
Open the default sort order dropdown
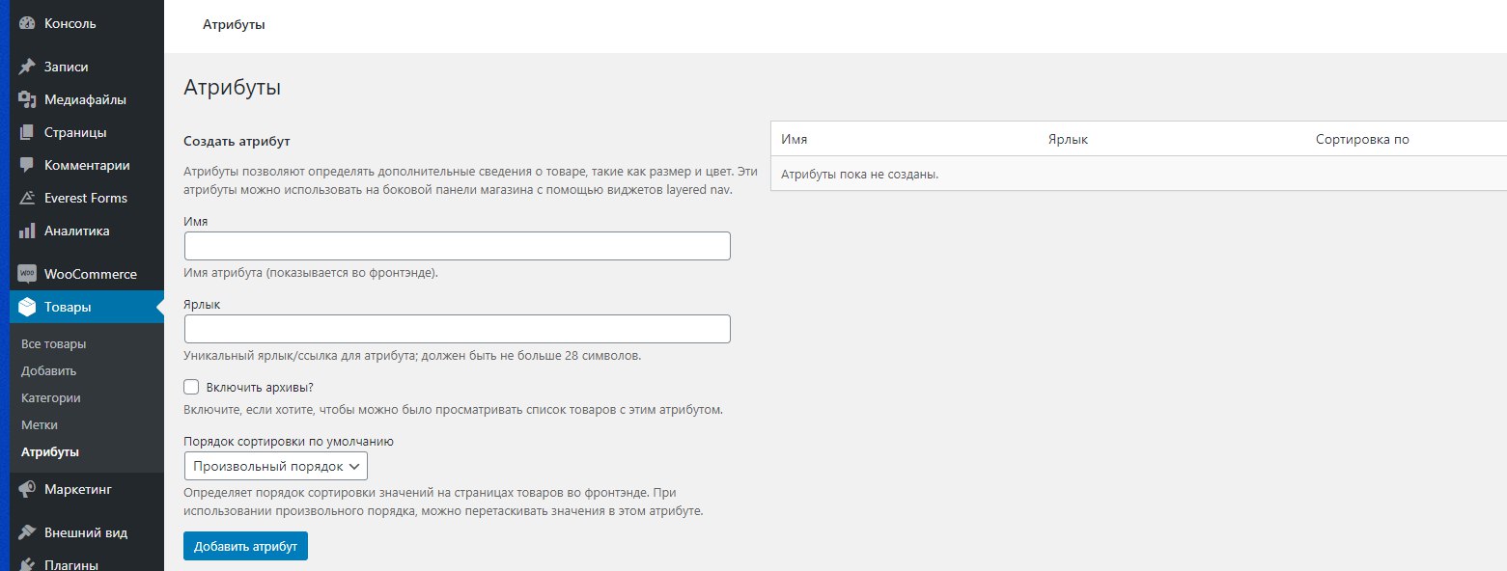(x=275, y=467)
